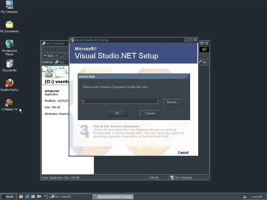This screenshot has height=200, width=267.
Task: Open the My Computer desktop icon
Action: (x=9, y=7)
